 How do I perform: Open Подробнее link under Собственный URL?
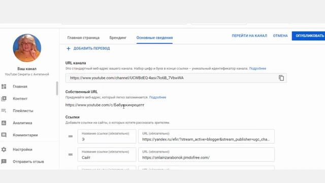click(x=157, y=97)
